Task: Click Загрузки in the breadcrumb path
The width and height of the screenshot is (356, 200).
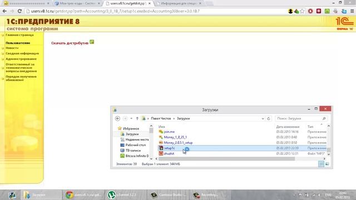Action: 183,118
